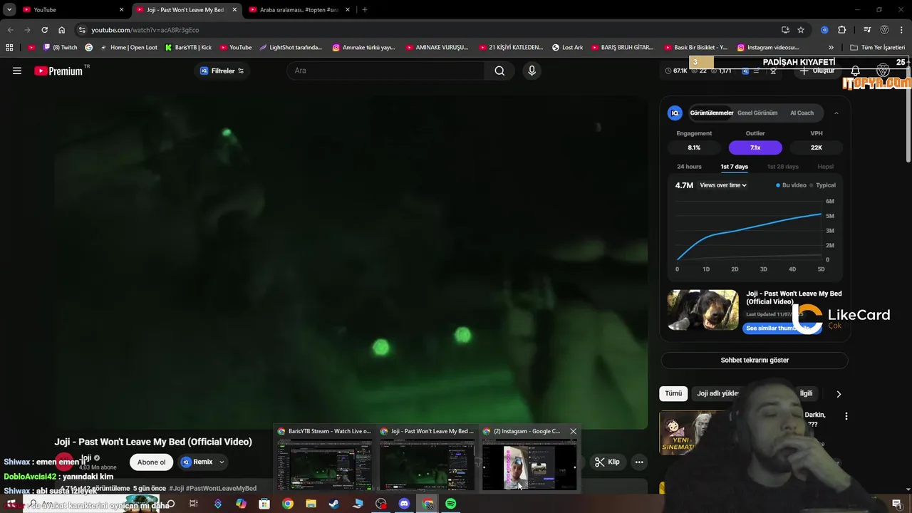Open the Views over time dropdown
The image size is (912, 513).
click(723, 185)
